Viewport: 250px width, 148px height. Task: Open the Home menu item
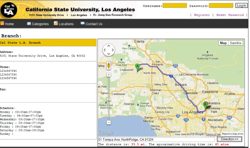(9, 24)
